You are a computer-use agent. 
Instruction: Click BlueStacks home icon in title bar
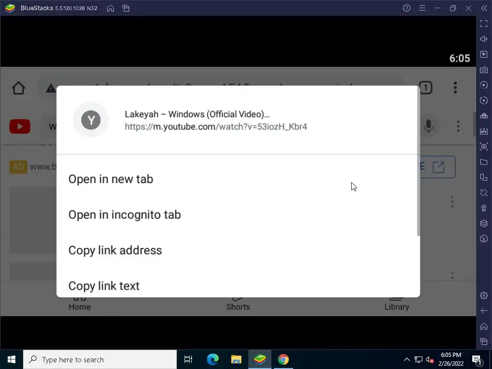(111, 9)
